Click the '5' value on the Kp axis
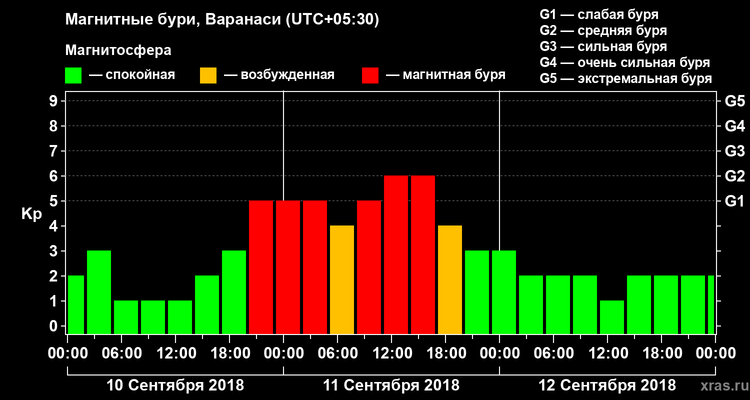750x400 pixels. (x=54, y=201)
